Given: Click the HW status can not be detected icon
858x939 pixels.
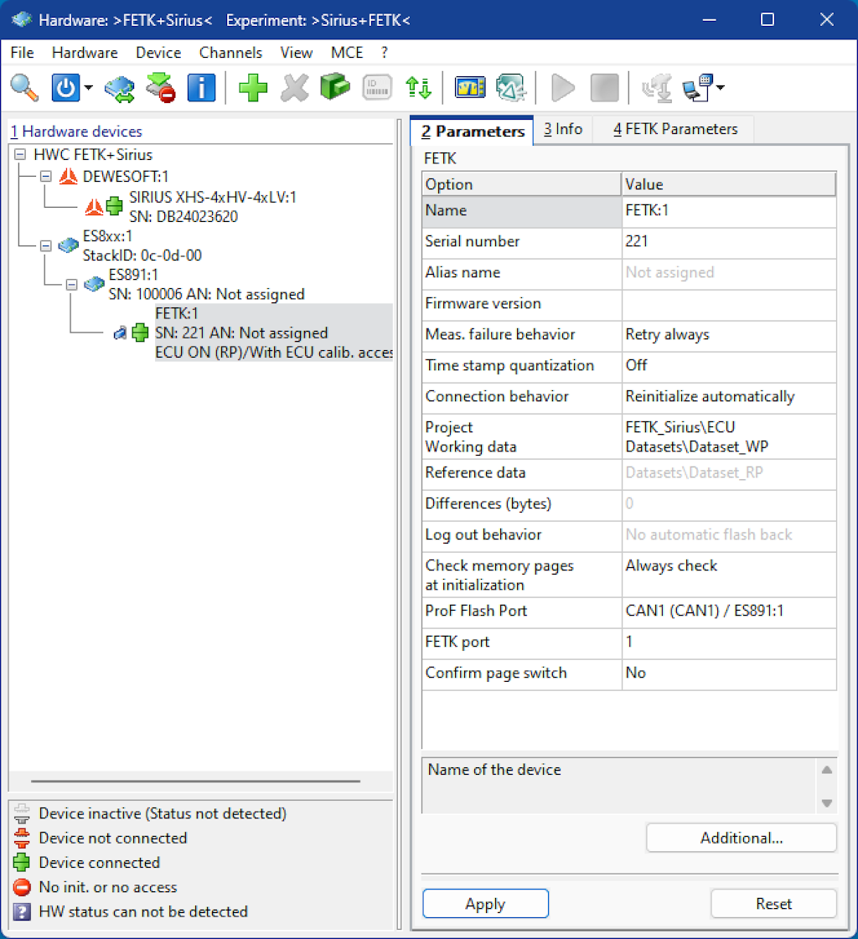Looking at the screenshot, I should coord(22,912).
